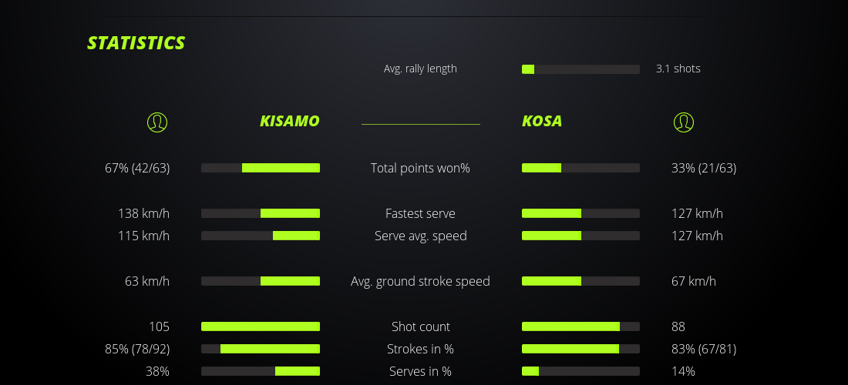Select the KISAMO player name
Image resolution: width=848 pixels, height=385 pixels.
click(289, 122)
